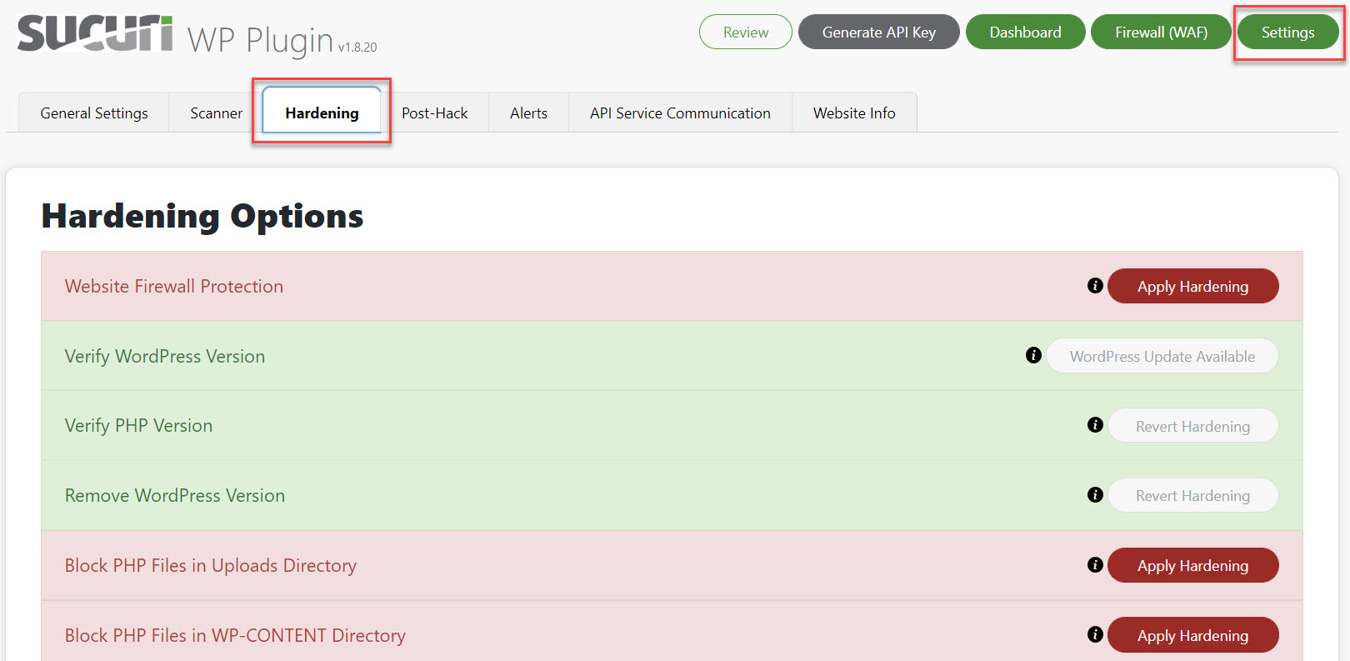Open the Firewall (WAF) page

pos(1161,32)
